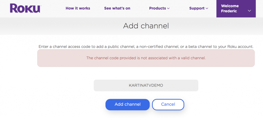Open the How it works page

pyautogui.click(x=78, y=8)
